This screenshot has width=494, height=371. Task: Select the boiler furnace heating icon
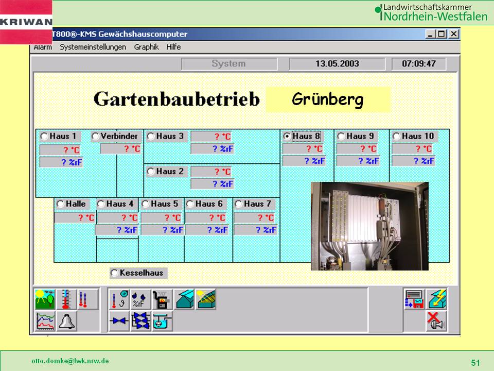point(163,299)
